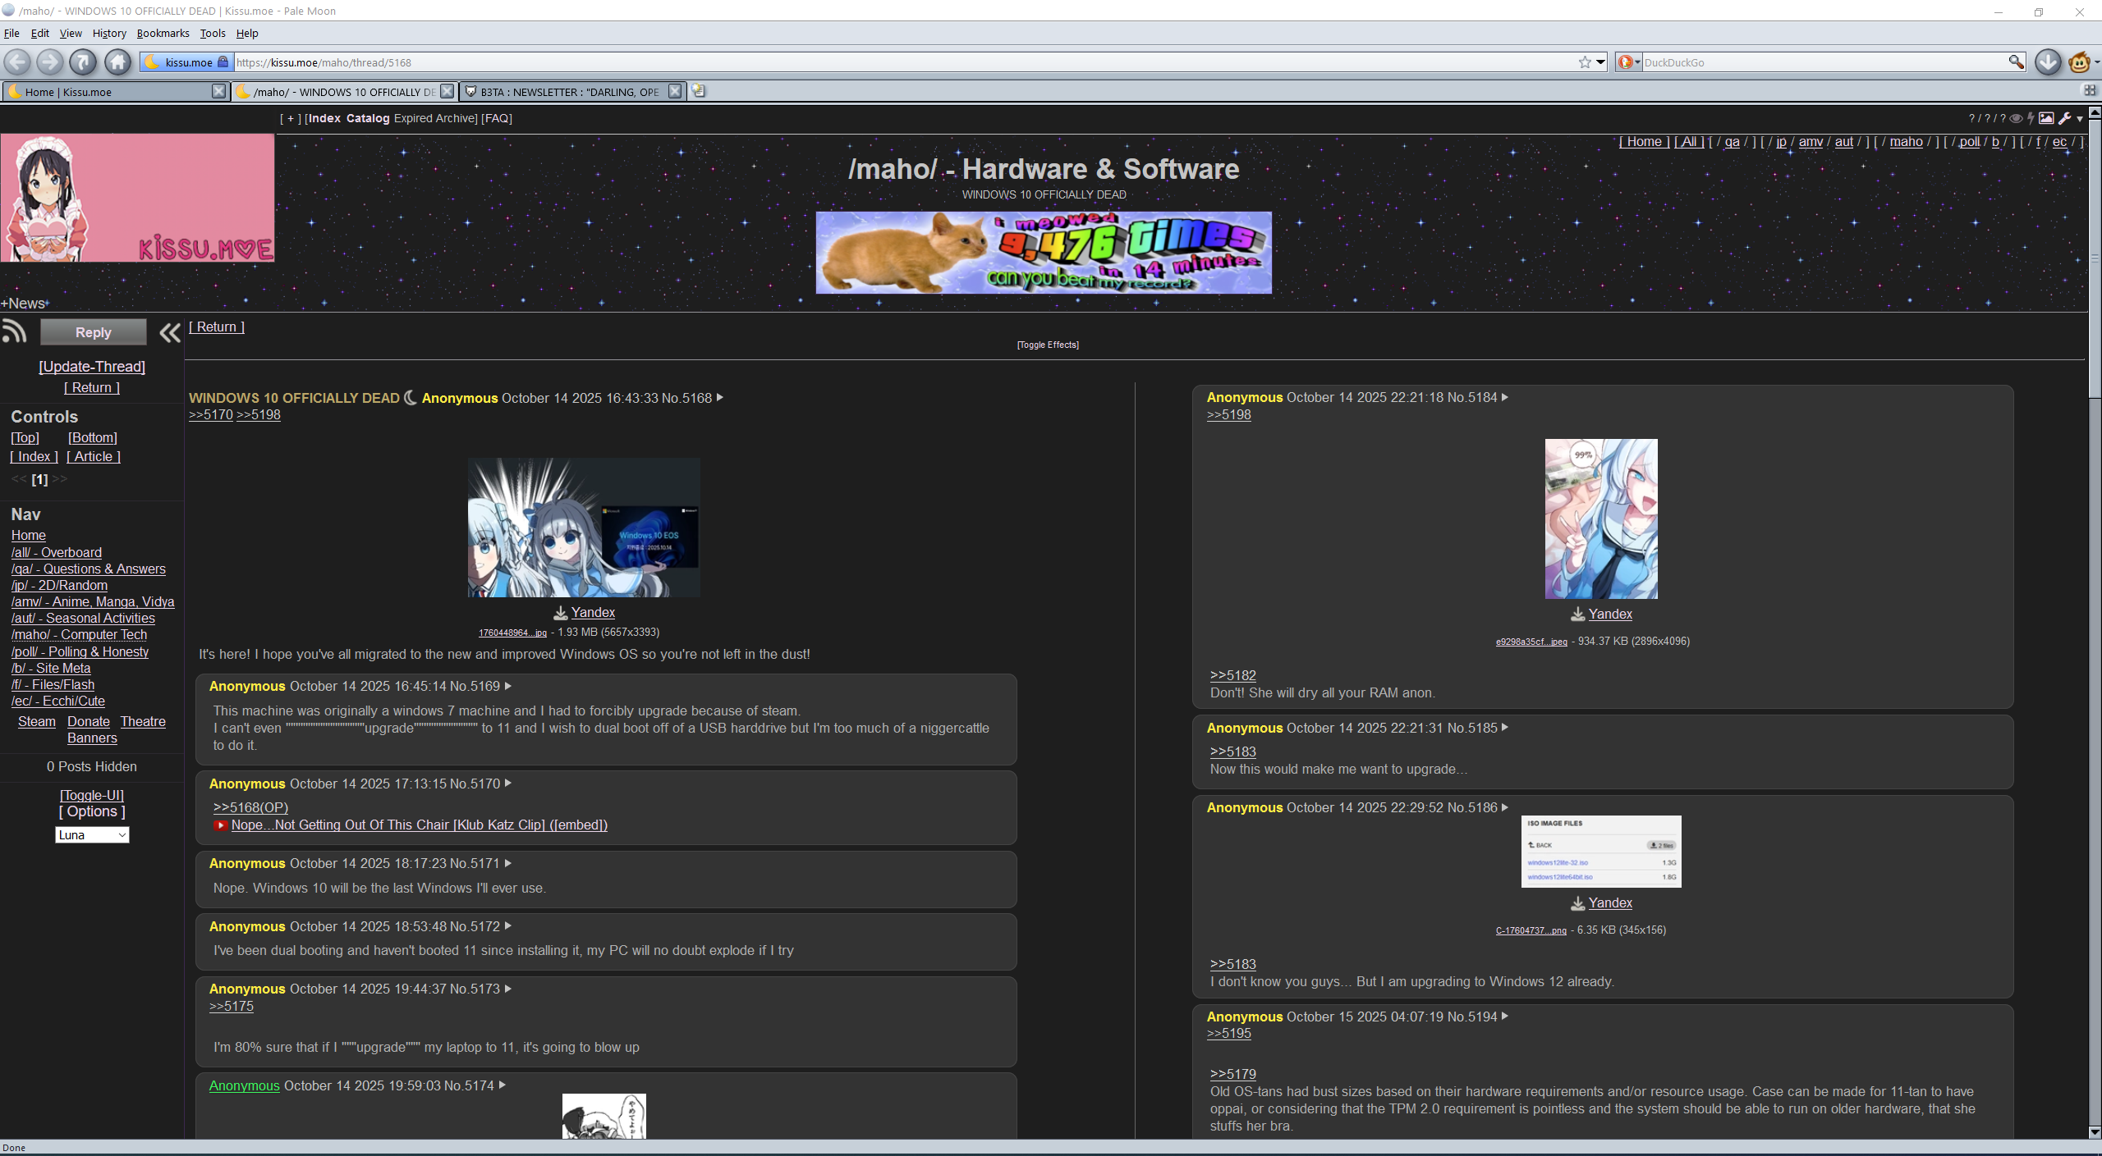Toggle the eye watch icon in top bar
The height and width of the screenshot is (1156, 2102).
click(2016, 118)
